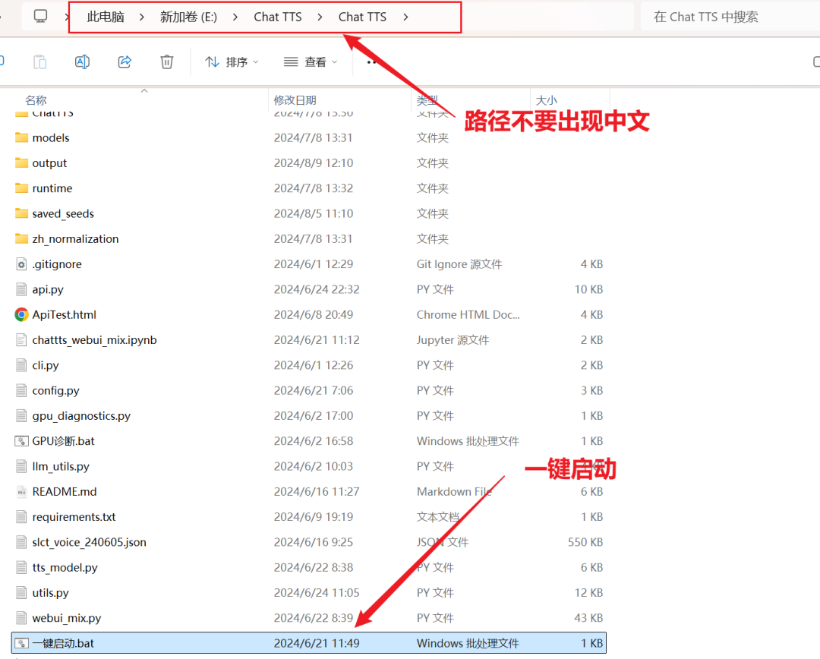820x659 pixels.
Task: Open the three-dots more options menu
Action: tap(372, 61)
